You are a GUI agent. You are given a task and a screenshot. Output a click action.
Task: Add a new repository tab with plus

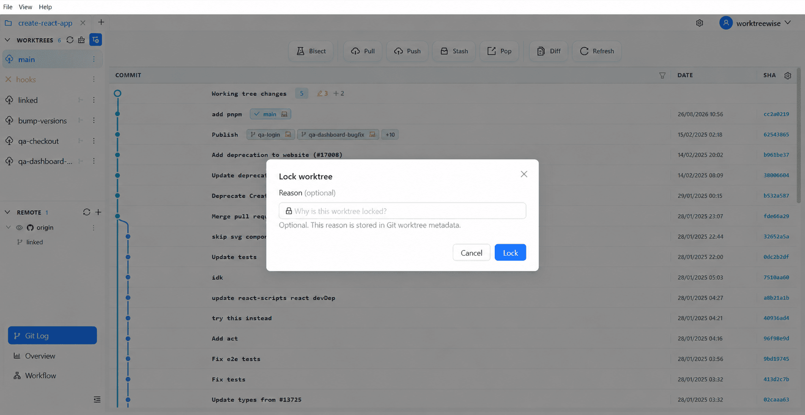(x=101, y=22)
